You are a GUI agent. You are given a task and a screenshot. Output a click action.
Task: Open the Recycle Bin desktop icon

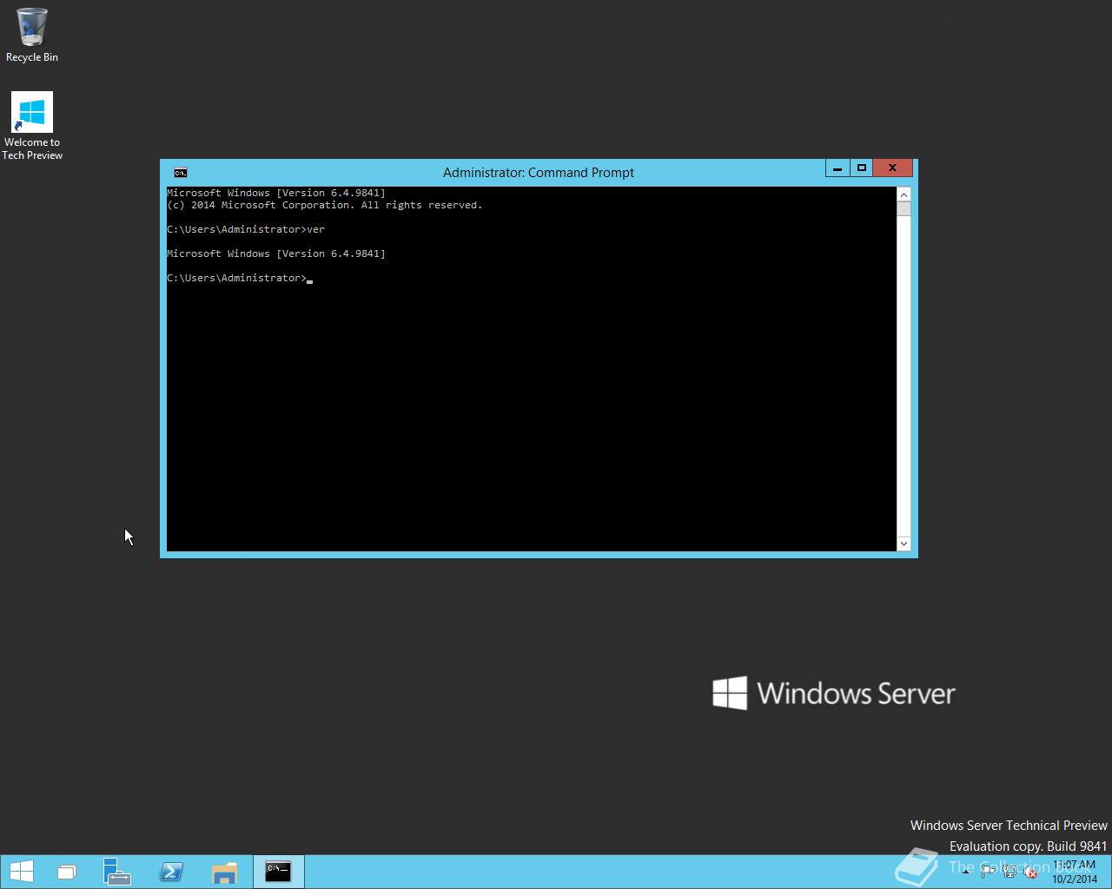tap(32, 35)
